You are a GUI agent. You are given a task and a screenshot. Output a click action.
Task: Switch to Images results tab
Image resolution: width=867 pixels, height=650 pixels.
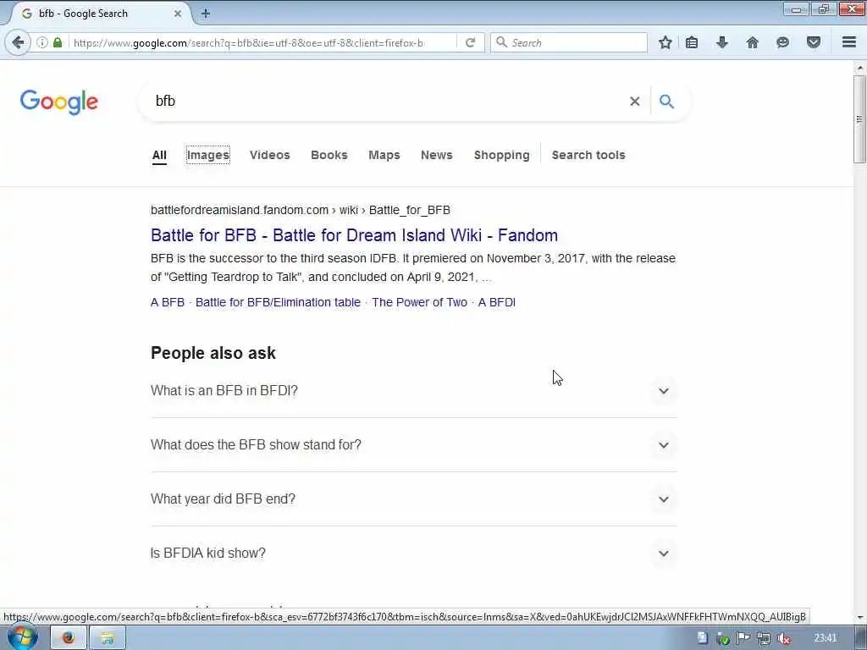click(208, 156)
